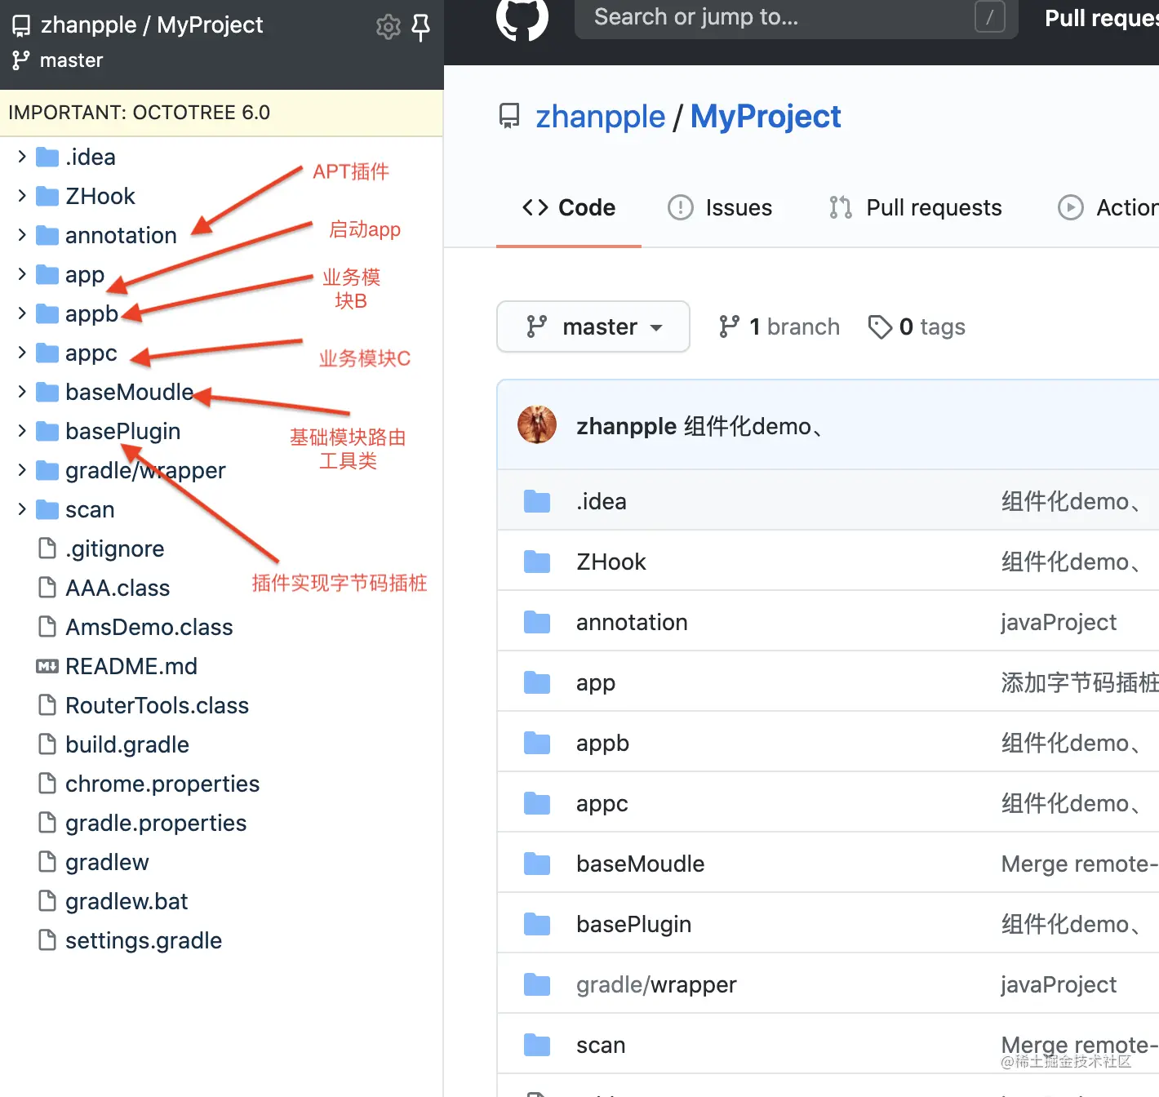This screenshot has width=1159, height=1097.
Task: Click README.md markdown file icon
Action: pyautogui.click(x=47, y=666)
